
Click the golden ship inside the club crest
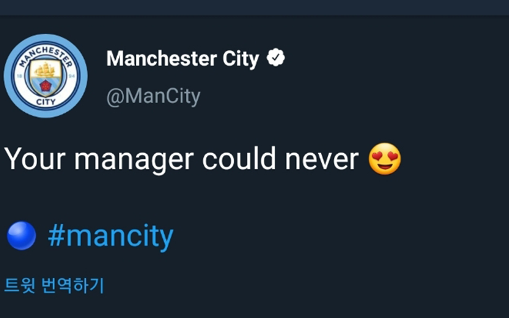pyautogui.click(x=45, y=69)
